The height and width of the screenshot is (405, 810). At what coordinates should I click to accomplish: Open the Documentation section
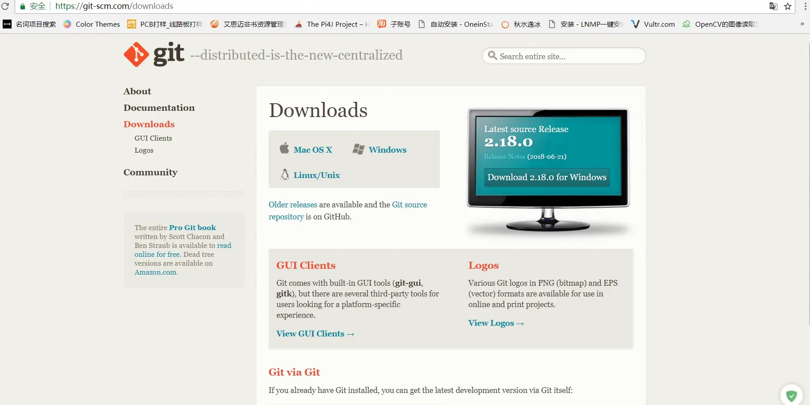pos(159,108)
